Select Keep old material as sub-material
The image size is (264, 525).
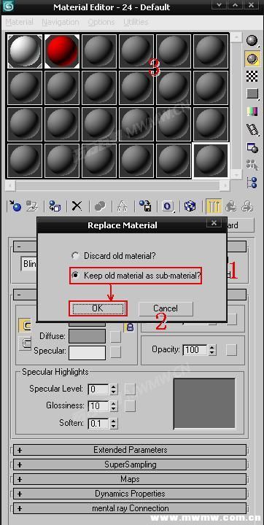pyautogui.click(x=136, y=276)
